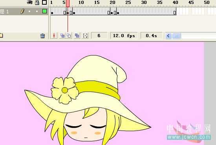
Task: Click the eye icon in the layer header
Action: click(x=29, y=2)
